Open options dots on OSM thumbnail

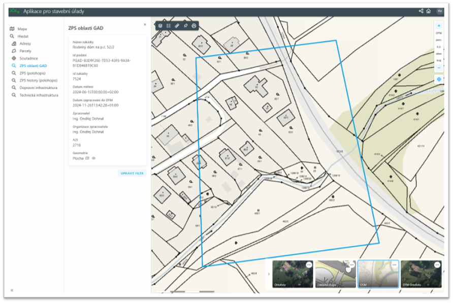pyautogui.click(x=395, y=264)
